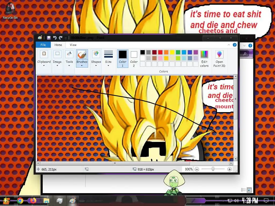Click the Redo arrow icon
275x206 pixels.
61,38
